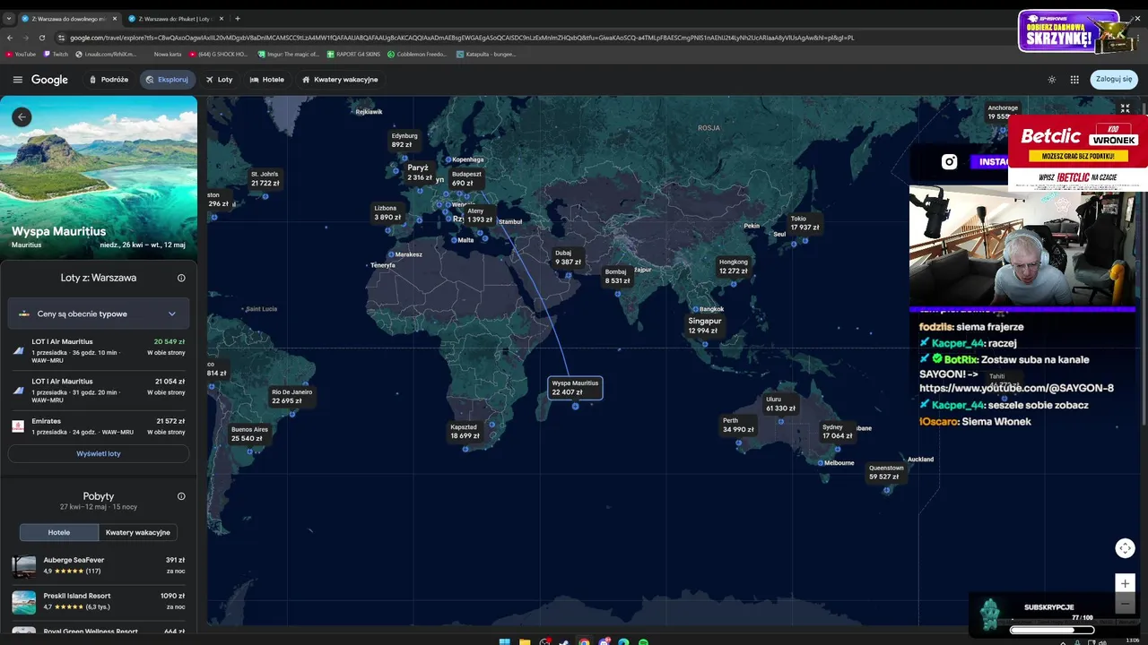Zoom in on the map with plus button
Screen dimensions: 1148x645
[1125, 583]
